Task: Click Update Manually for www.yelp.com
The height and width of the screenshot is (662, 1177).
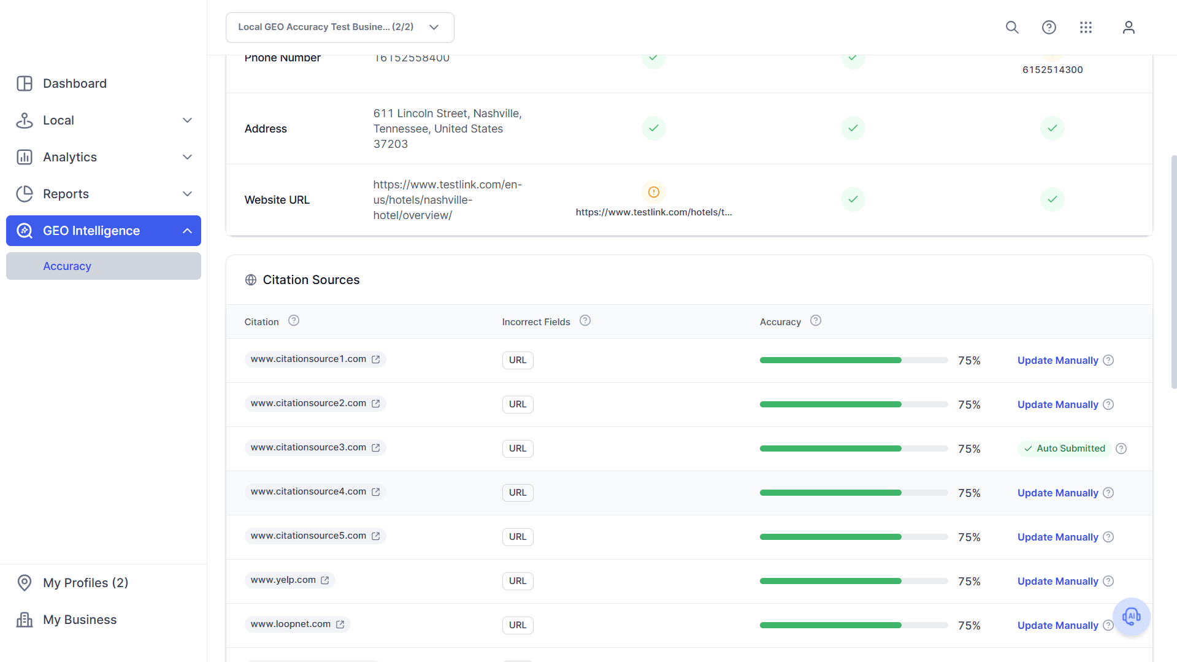Action: point(1057,581)
